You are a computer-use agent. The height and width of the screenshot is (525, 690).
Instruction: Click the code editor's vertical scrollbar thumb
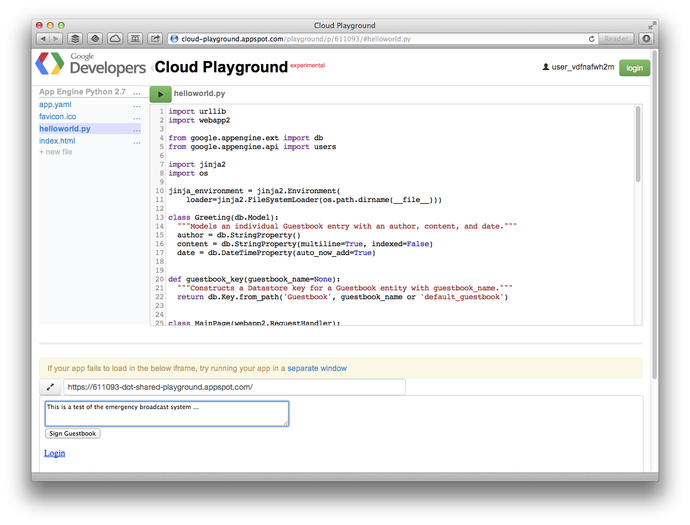pyautogui.click(x=638, y=144)
